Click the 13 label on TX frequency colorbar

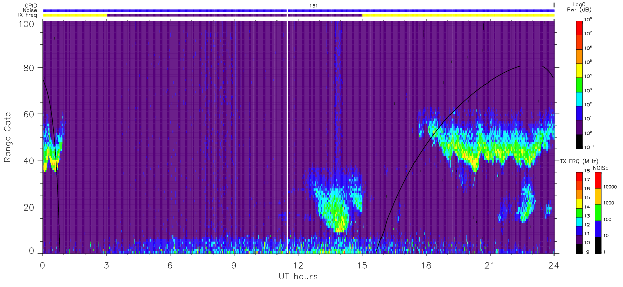pyautogui.click(x=587, y=216)
